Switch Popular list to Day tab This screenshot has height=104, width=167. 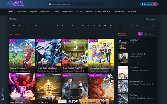click(140, 34)
